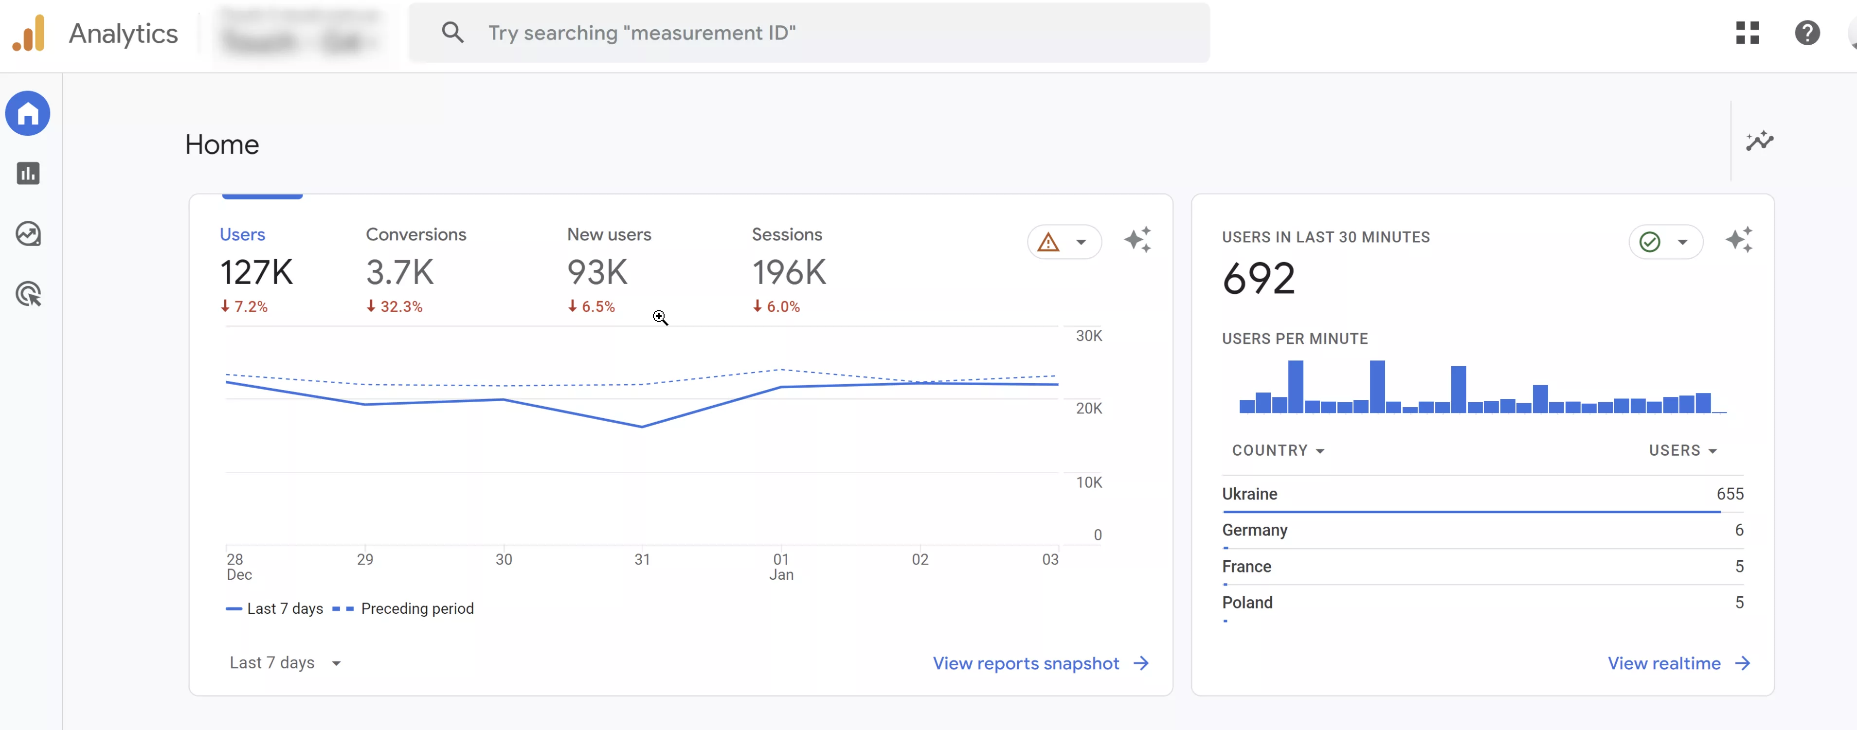Click sparkle icon on realtime card
This screenshot has width=1857, height=730.
point(1739,240)
